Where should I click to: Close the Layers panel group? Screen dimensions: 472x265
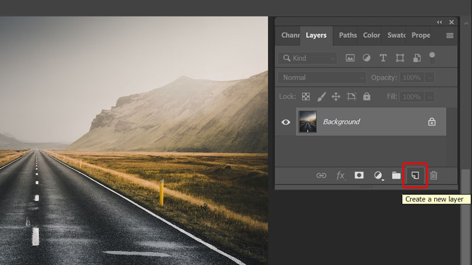point(451,22)
